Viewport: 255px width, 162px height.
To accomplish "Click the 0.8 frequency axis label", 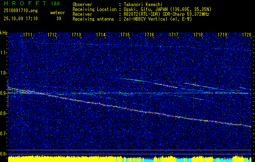I will point(3,113).
